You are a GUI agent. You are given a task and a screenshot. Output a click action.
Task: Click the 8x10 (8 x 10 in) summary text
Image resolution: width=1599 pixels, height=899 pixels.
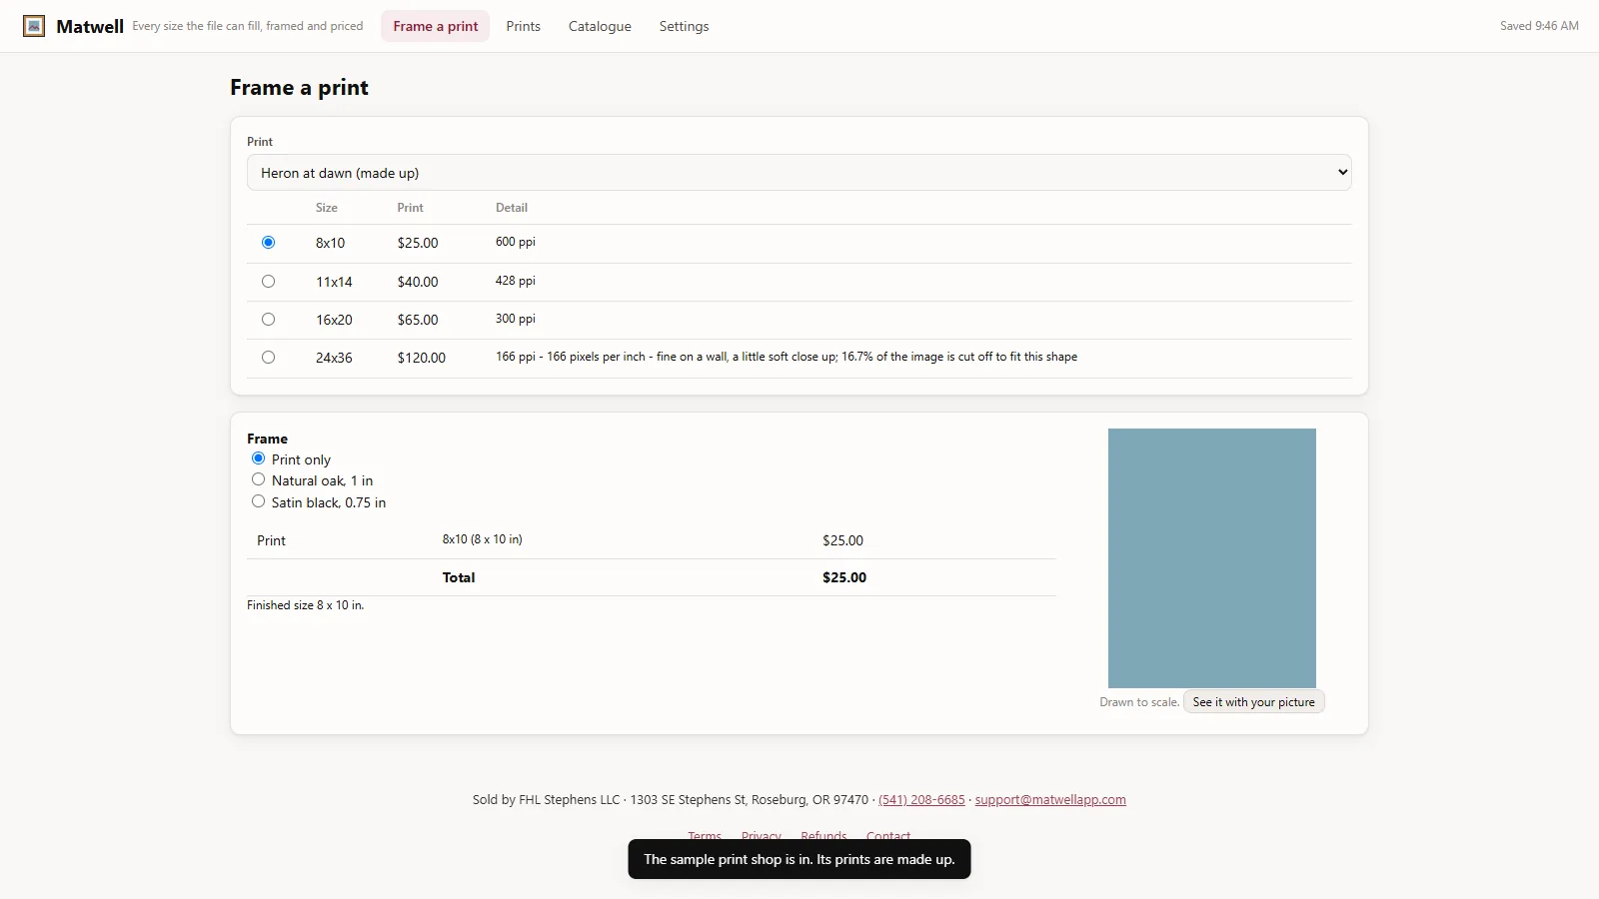pos(483,539)
